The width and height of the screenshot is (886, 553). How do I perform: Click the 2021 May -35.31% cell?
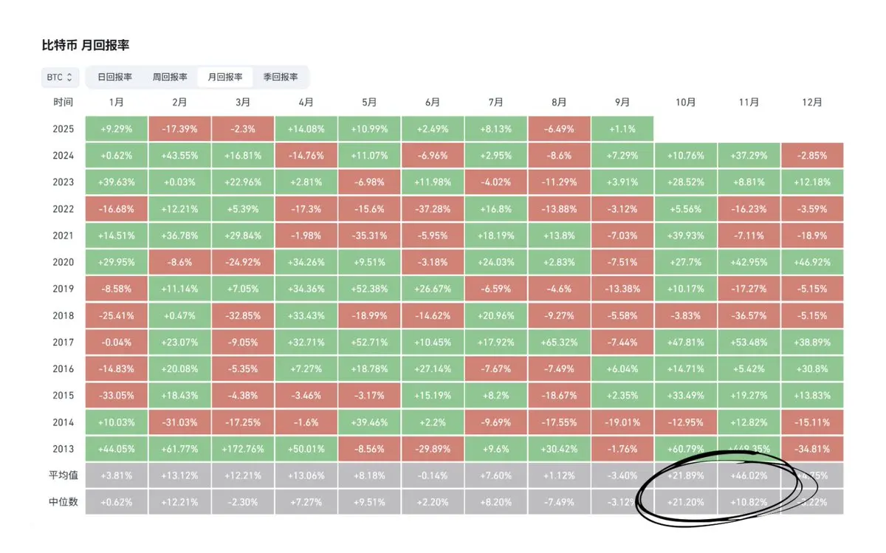point(369,236)
